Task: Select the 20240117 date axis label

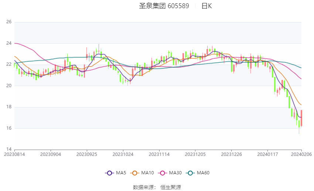Action: (x=267, y=154)
